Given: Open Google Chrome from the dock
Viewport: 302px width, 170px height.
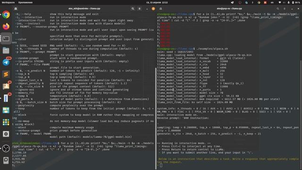Looking at the screenshot, I should pyautogui.click(x=6, y=15).
